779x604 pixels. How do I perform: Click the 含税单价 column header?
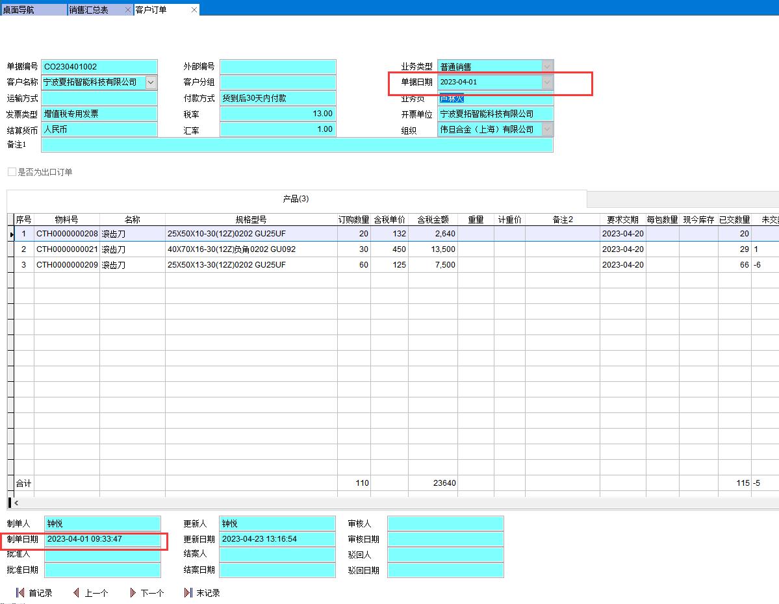389,220
